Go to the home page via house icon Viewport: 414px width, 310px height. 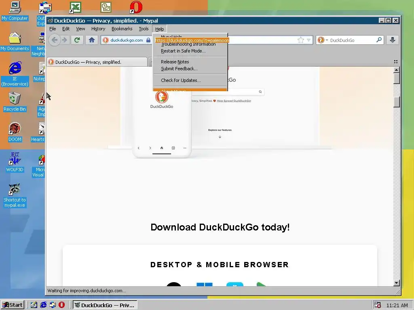(x=92, y=40)
